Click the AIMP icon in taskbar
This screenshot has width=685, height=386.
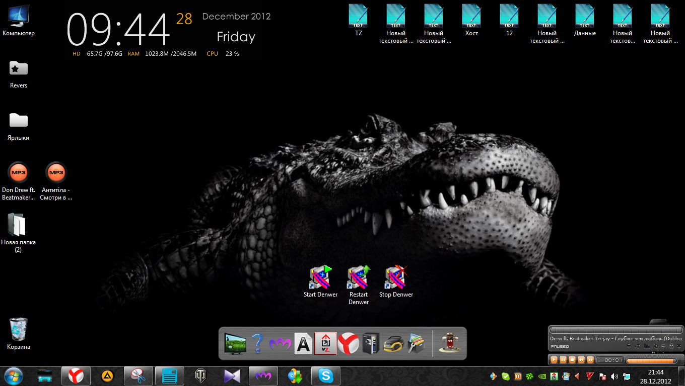point(107,376)
